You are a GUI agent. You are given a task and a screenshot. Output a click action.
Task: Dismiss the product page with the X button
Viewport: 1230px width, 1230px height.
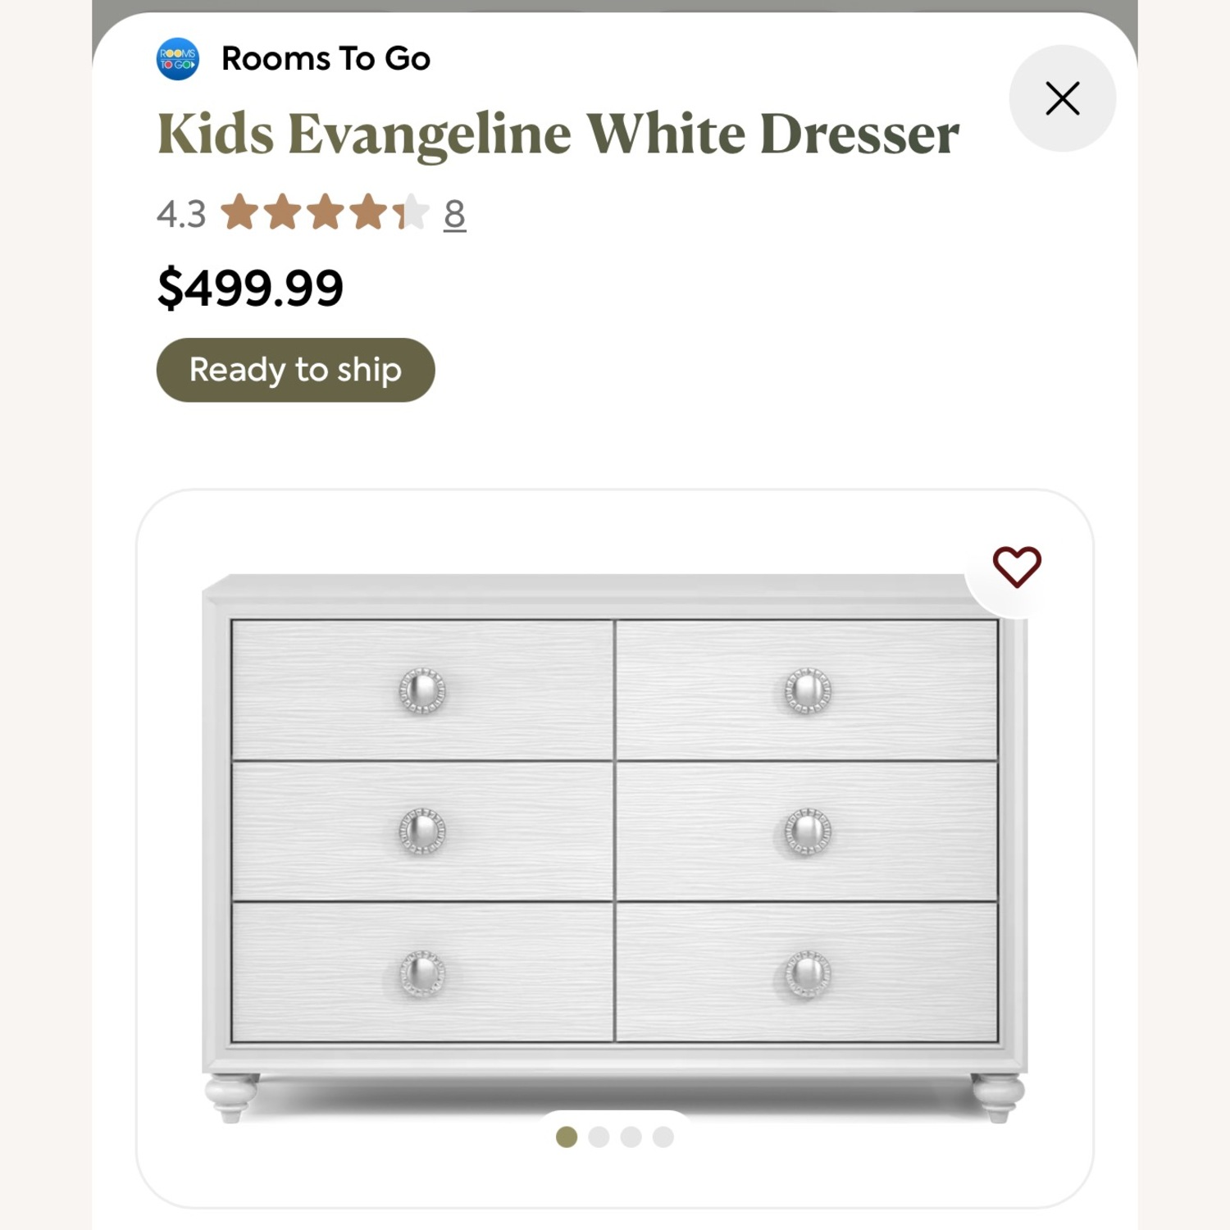pyautogui.click(x=1061, y=98)
